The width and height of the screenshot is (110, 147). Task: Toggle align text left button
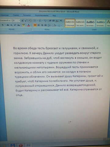pyautogui.click(x=35, y=25)
